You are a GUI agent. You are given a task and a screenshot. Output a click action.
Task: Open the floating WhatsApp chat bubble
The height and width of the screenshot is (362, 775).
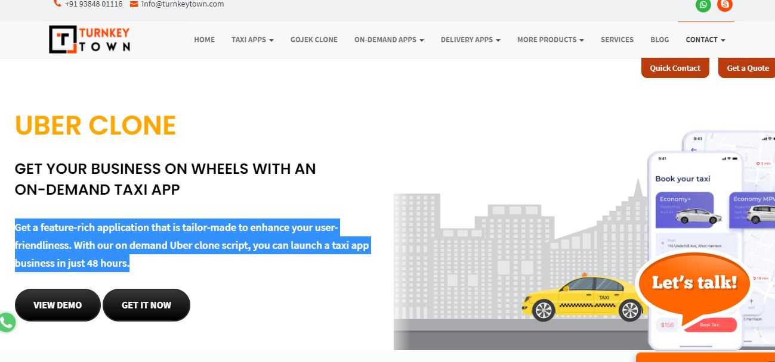point(7,323)
